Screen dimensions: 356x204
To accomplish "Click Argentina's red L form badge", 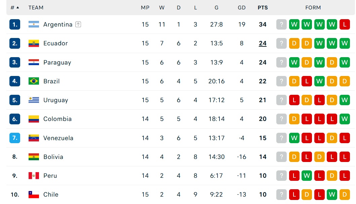I will pyautogui.click(x=345, y=24).
